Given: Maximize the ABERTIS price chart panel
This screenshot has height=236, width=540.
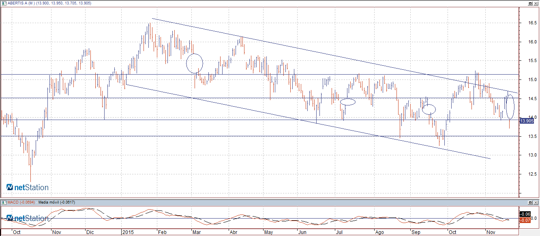Looking at the screenshot, I should click(531, 3).
